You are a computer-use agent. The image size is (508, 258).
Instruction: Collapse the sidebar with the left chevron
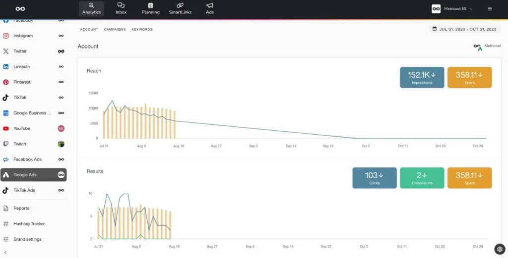click(x=5, y=253)
